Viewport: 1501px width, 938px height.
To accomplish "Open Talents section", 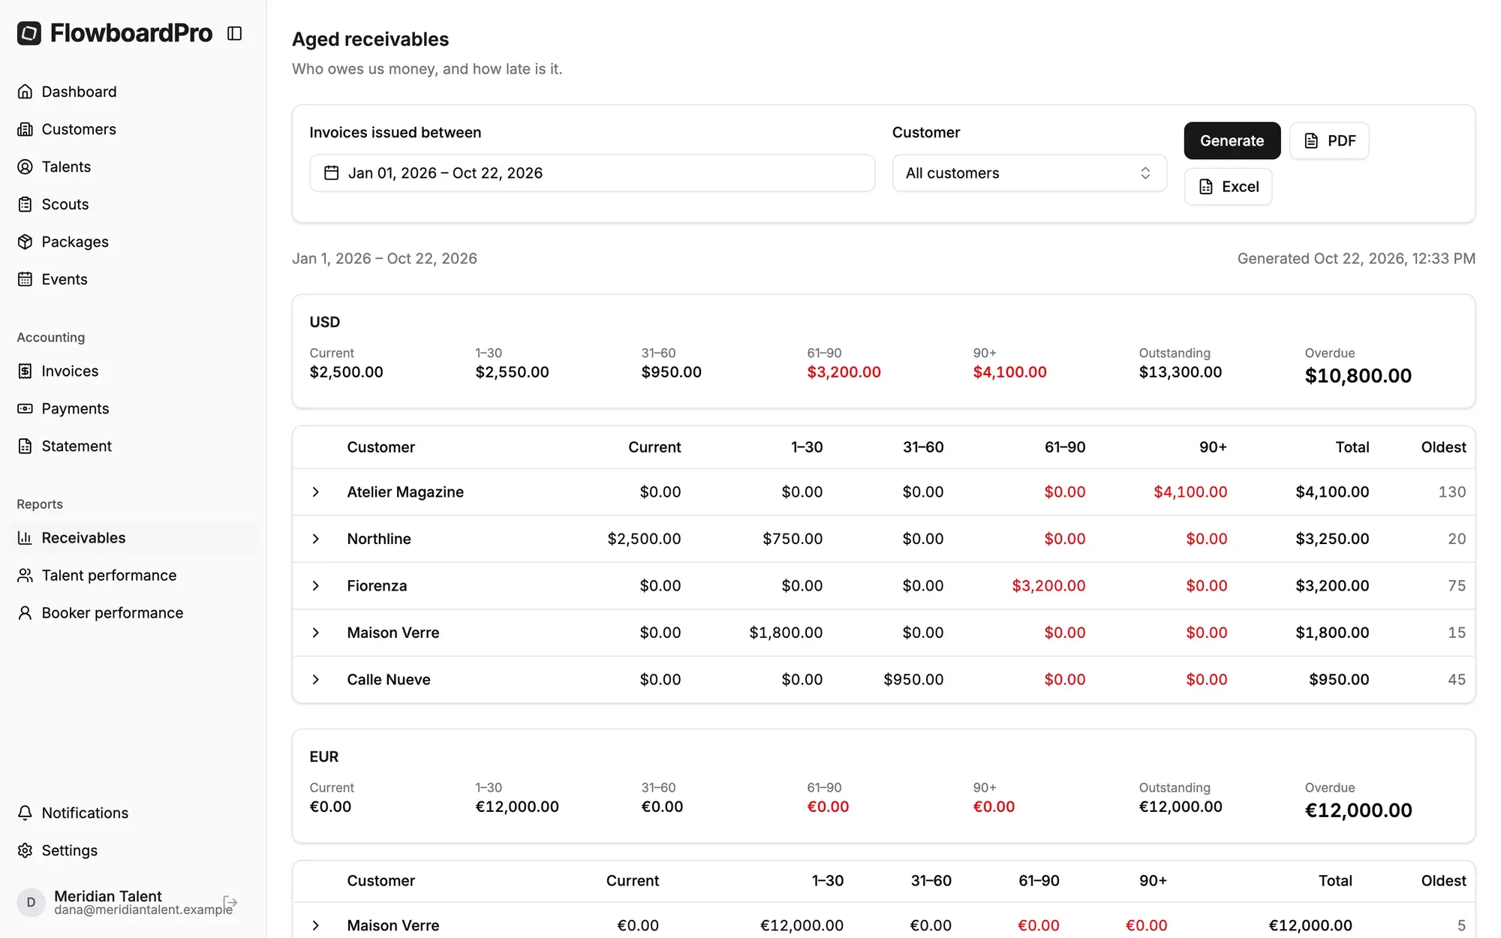I will pyautogui.click(x=134, y=167).
